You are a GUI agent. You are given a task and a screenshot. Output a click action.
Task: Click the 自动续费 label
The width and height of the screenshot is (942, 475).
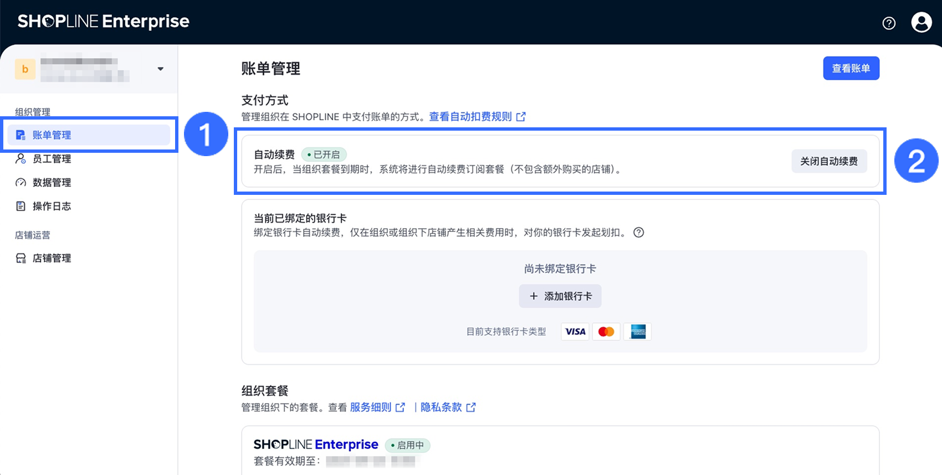pos(274,154)
